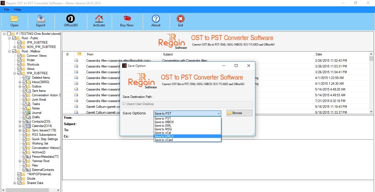Click the Junk Email folder icon

29,100
